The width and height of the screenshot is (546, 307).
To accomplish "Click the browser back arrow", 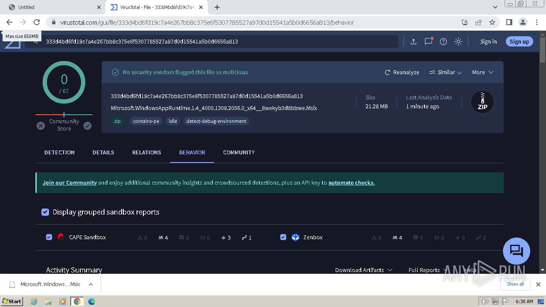I will pyautogui.click(x=9, y=22).
